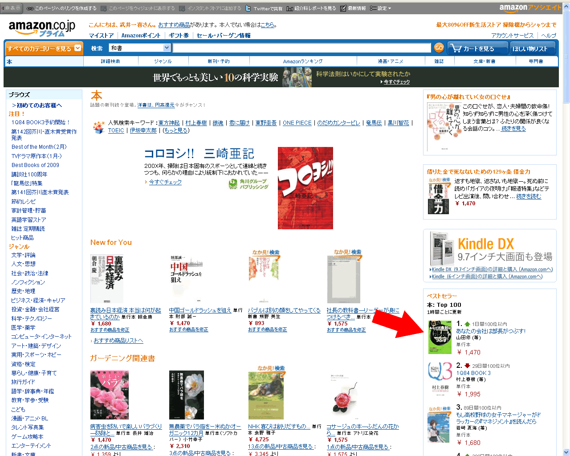The image size is (570, 456).
Task: Click the amazon.co.jp Prime logo
Action: (42, 28)
